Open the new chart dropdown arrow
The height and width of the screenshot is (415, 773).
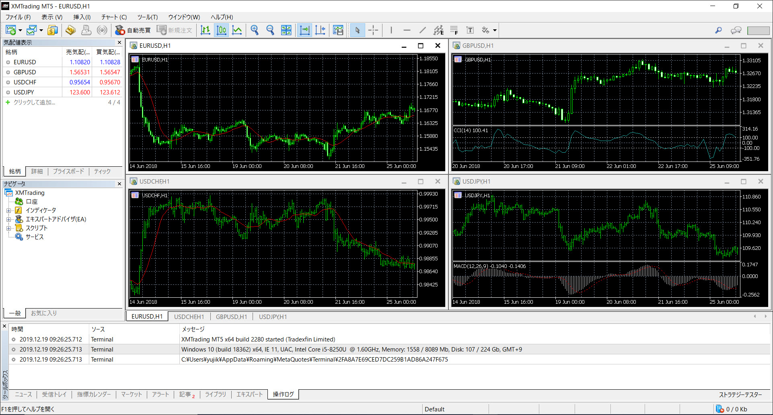[20, 31]
